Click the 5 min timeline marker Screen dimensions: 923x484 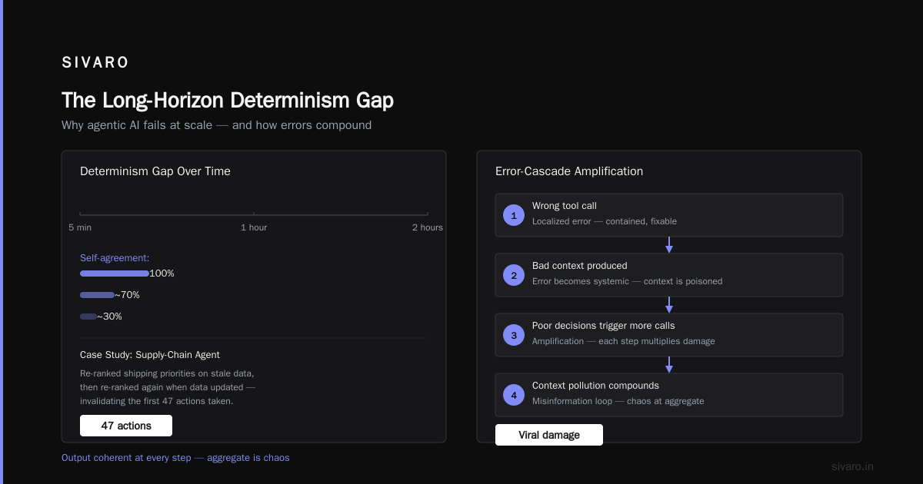click(x=80, y=227)
